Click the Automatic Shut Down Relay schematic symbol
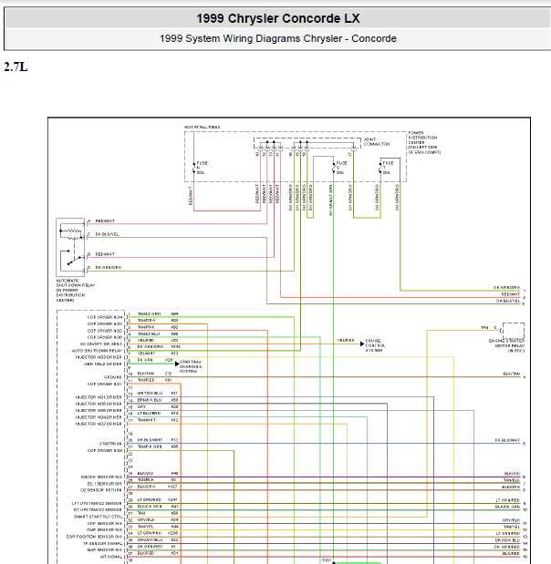The width and height of the screenshot is (551, 564). pyautogui.click(x=70, y=247)
